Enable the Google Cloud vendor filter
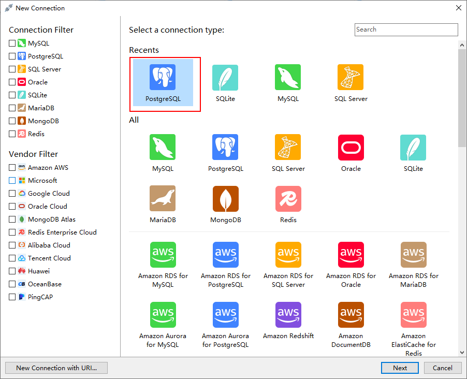The width and height of the screenshot is (467, 379). tap(12, 193)
